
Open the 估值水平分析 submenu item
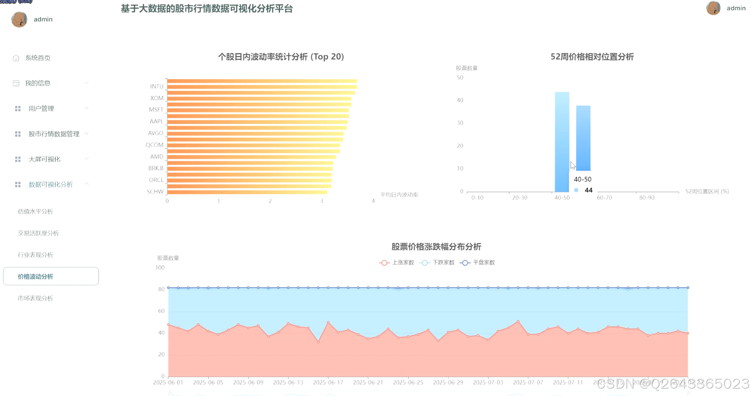click(35, 211)
